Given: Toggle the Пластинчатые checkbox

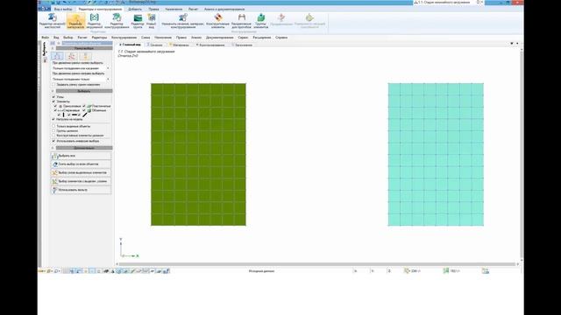Looking at the screenshot, I should pyautogui.click(x=84, y=106).
